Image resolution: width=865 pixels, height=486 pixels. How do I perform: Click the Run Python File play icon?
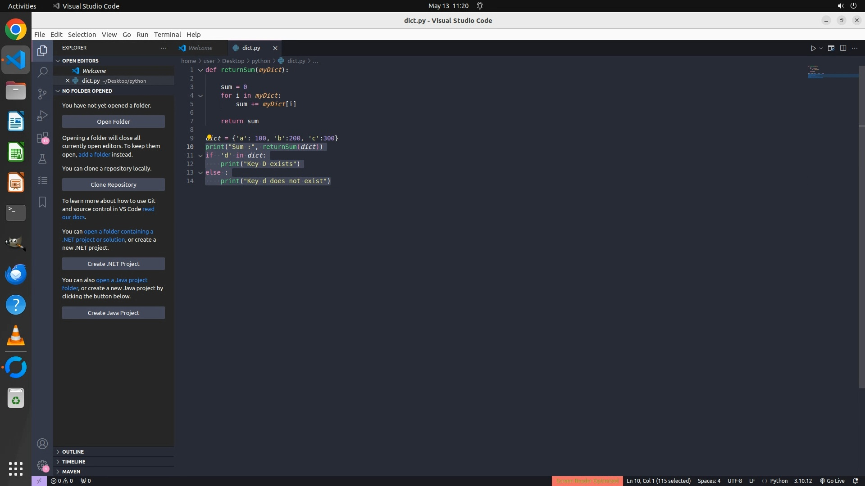click(813, 48)
